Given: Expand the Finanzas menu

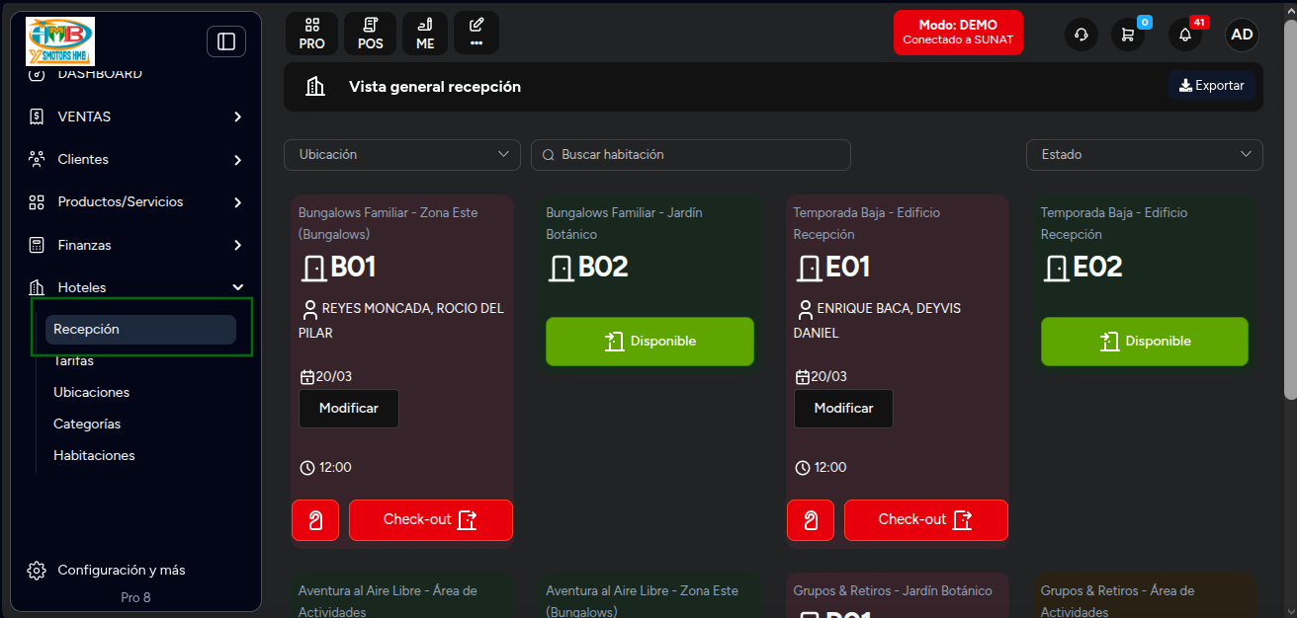Looking at the screenshot, I should coord(136,245).
